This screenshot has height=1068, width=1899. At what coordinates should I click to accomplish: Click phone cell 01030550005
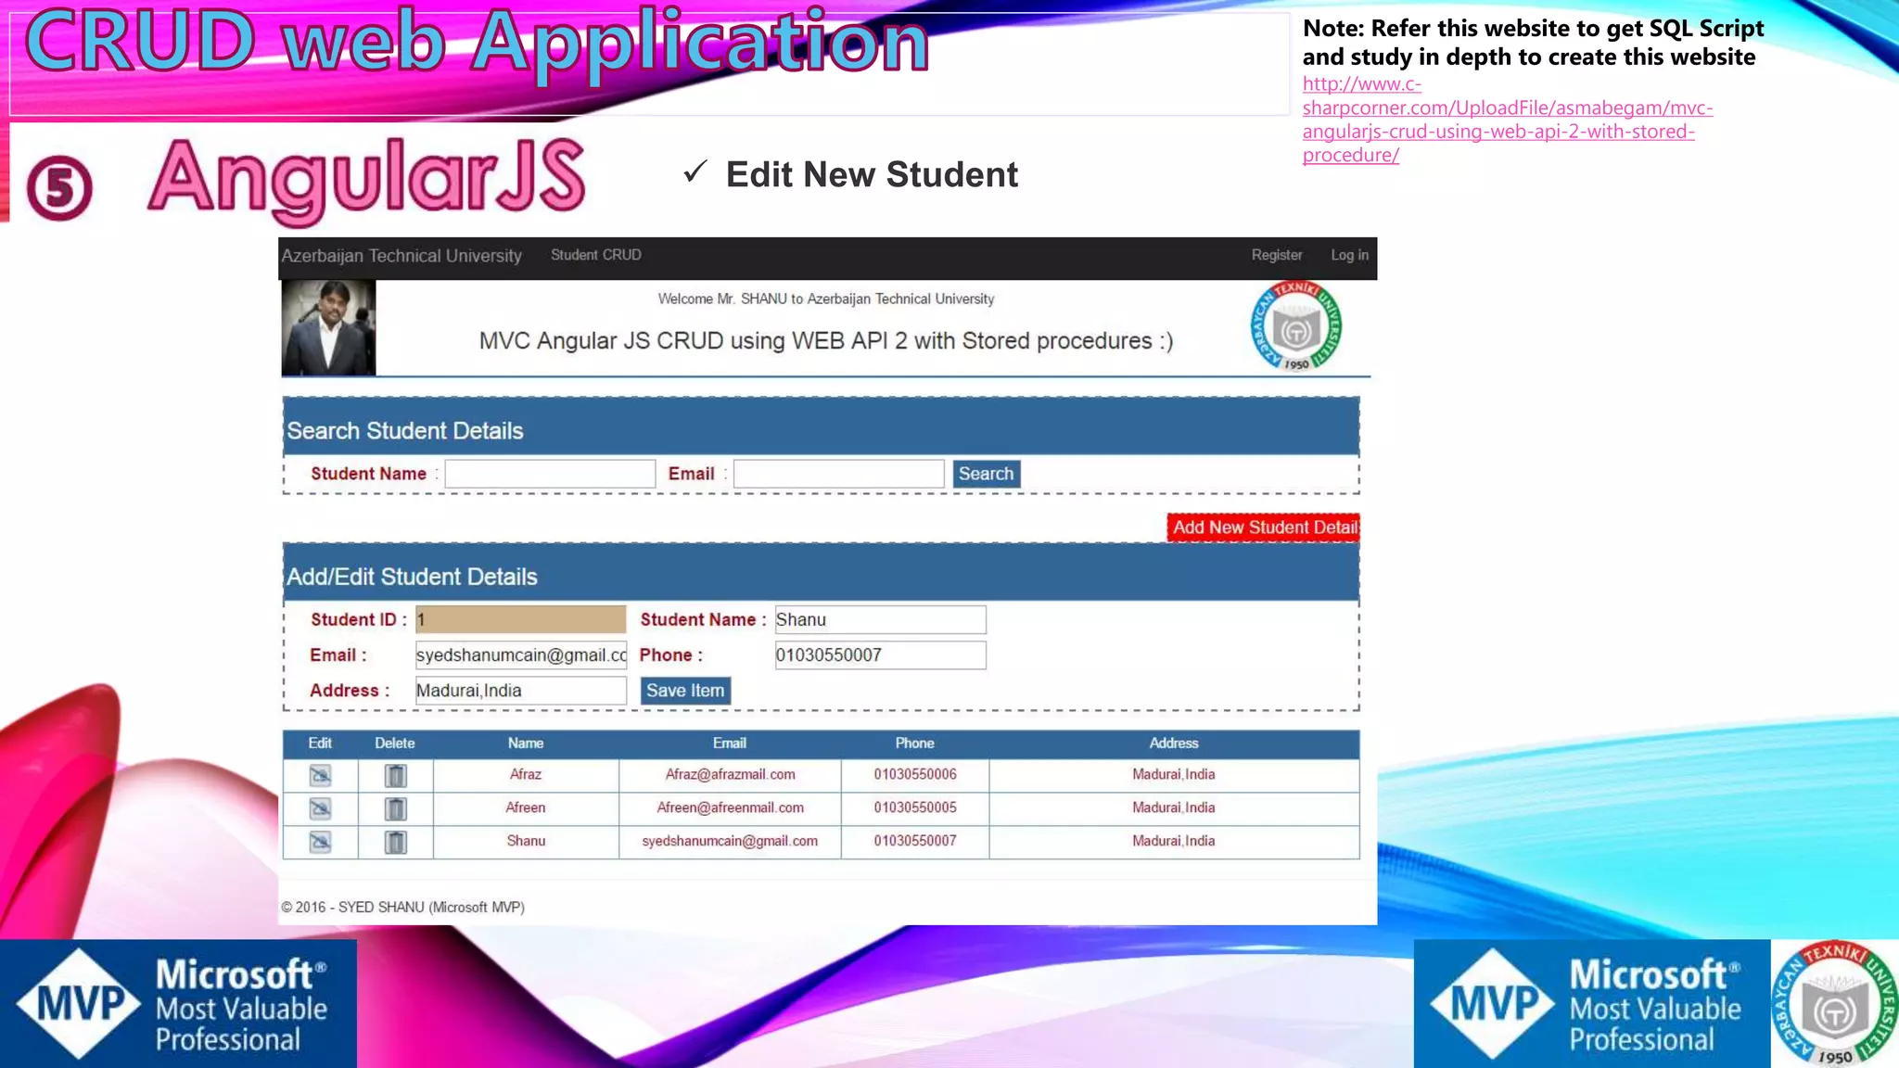pyautogui.click(x=915, y=807)
